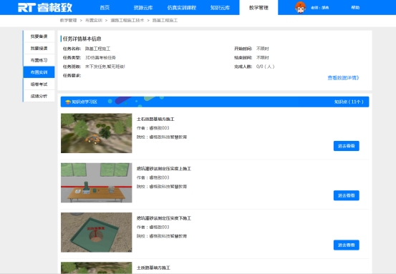Click the 帮助 link in header

click(355, 8)
